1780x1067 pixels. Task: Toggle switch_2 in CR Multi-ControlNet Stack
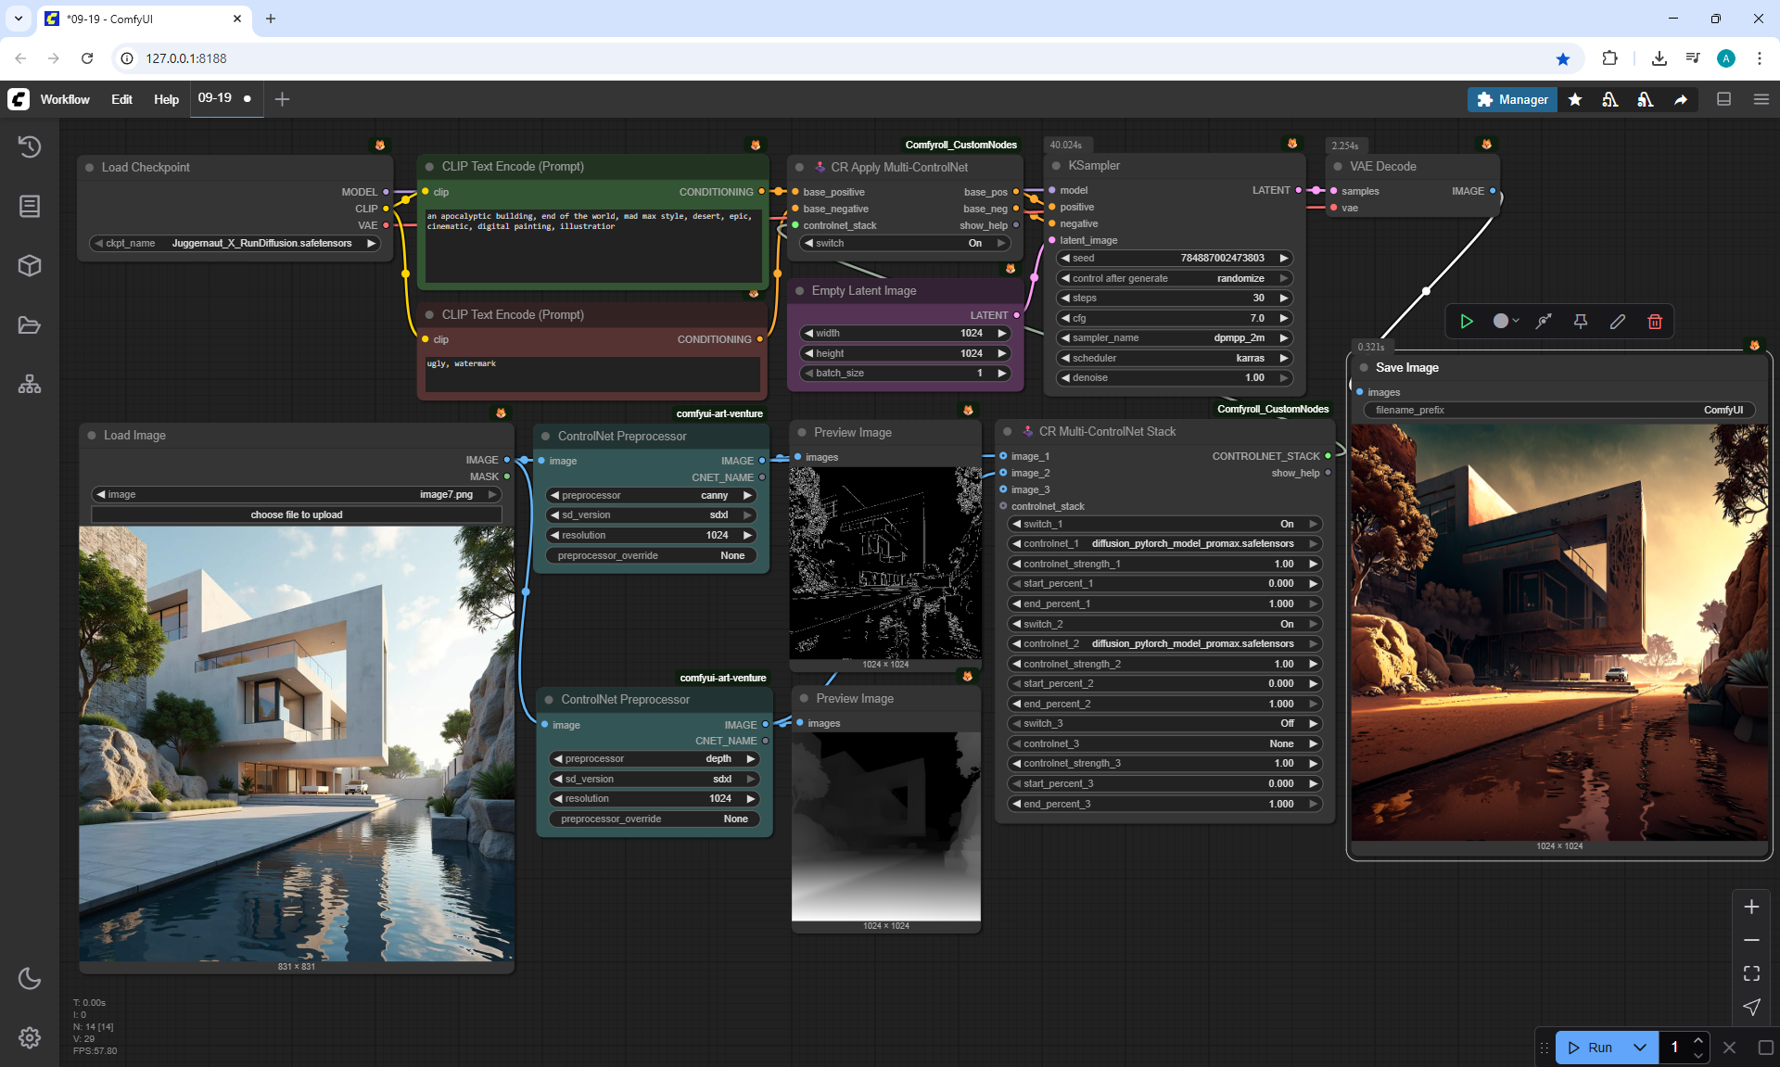[1163, 624]
